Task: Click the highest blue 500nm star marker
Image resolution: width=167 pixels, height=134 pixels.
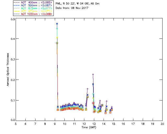Action: 57,24
